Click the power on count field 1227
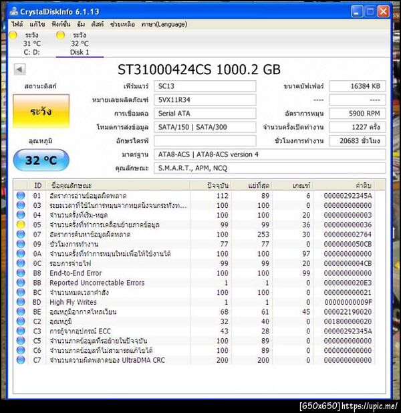This screenshot has height=413, width=401. pos(358,127)
